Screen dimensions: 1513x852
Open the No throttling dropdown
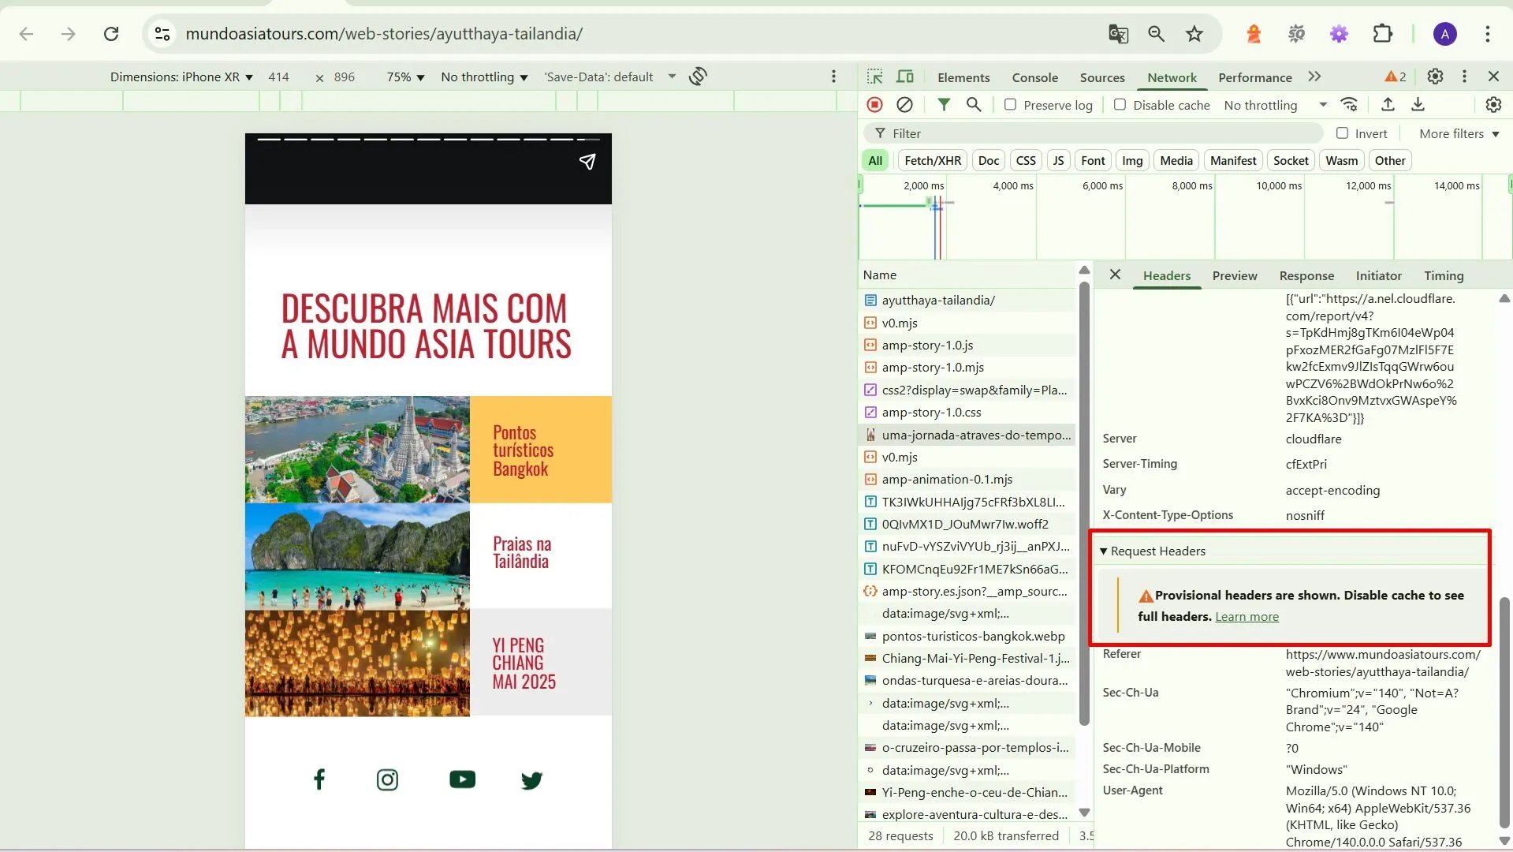pos(1275,104)
